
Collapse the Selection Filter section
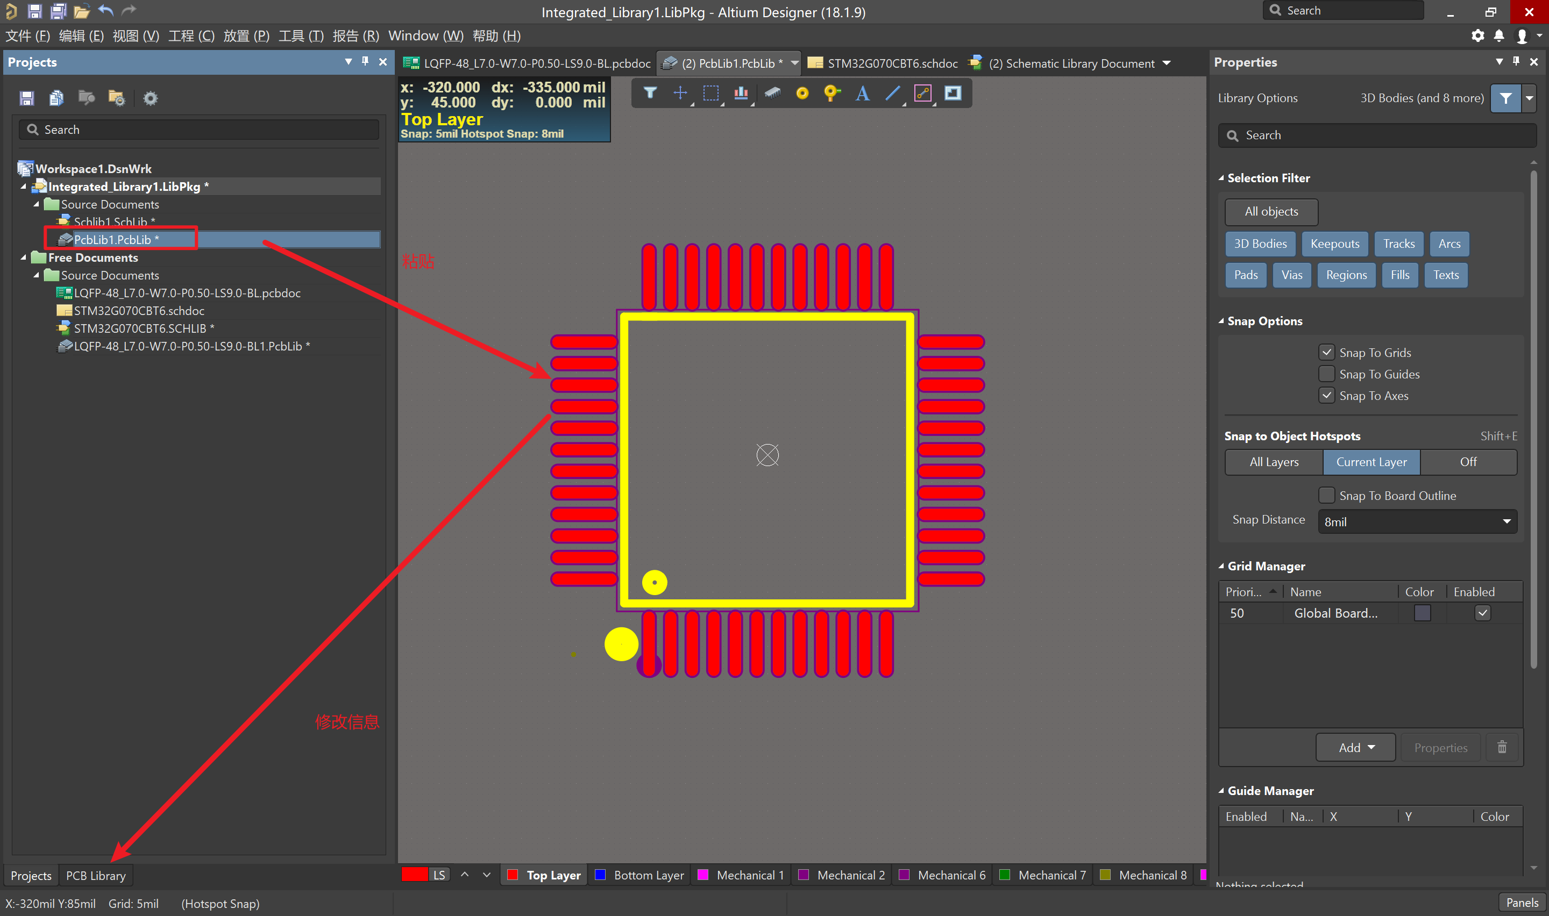1220,178
